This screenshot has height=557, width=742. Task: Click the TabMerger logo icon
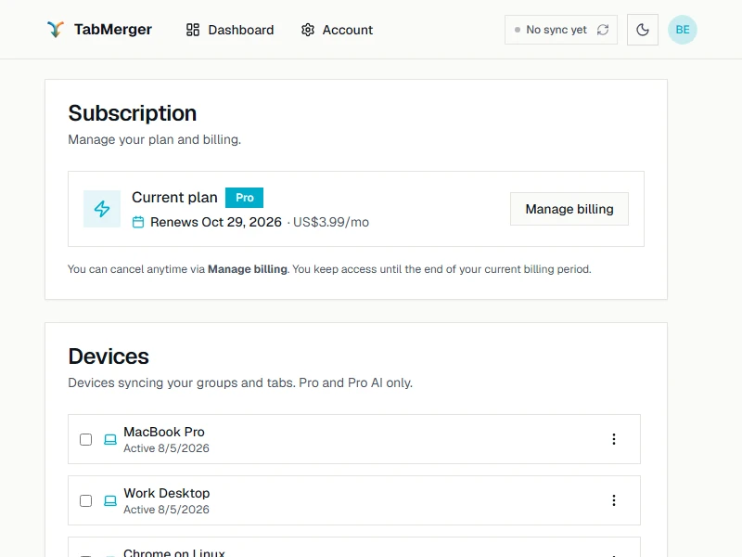(56, 30)
